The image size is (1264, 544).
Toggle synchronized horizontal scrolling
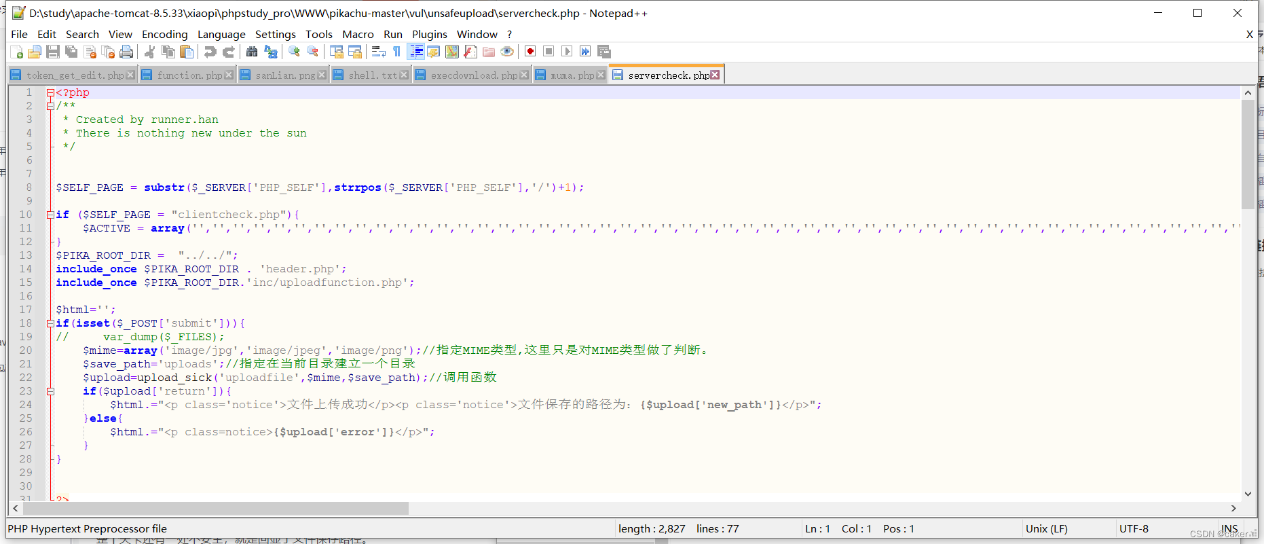coord(354,52)
